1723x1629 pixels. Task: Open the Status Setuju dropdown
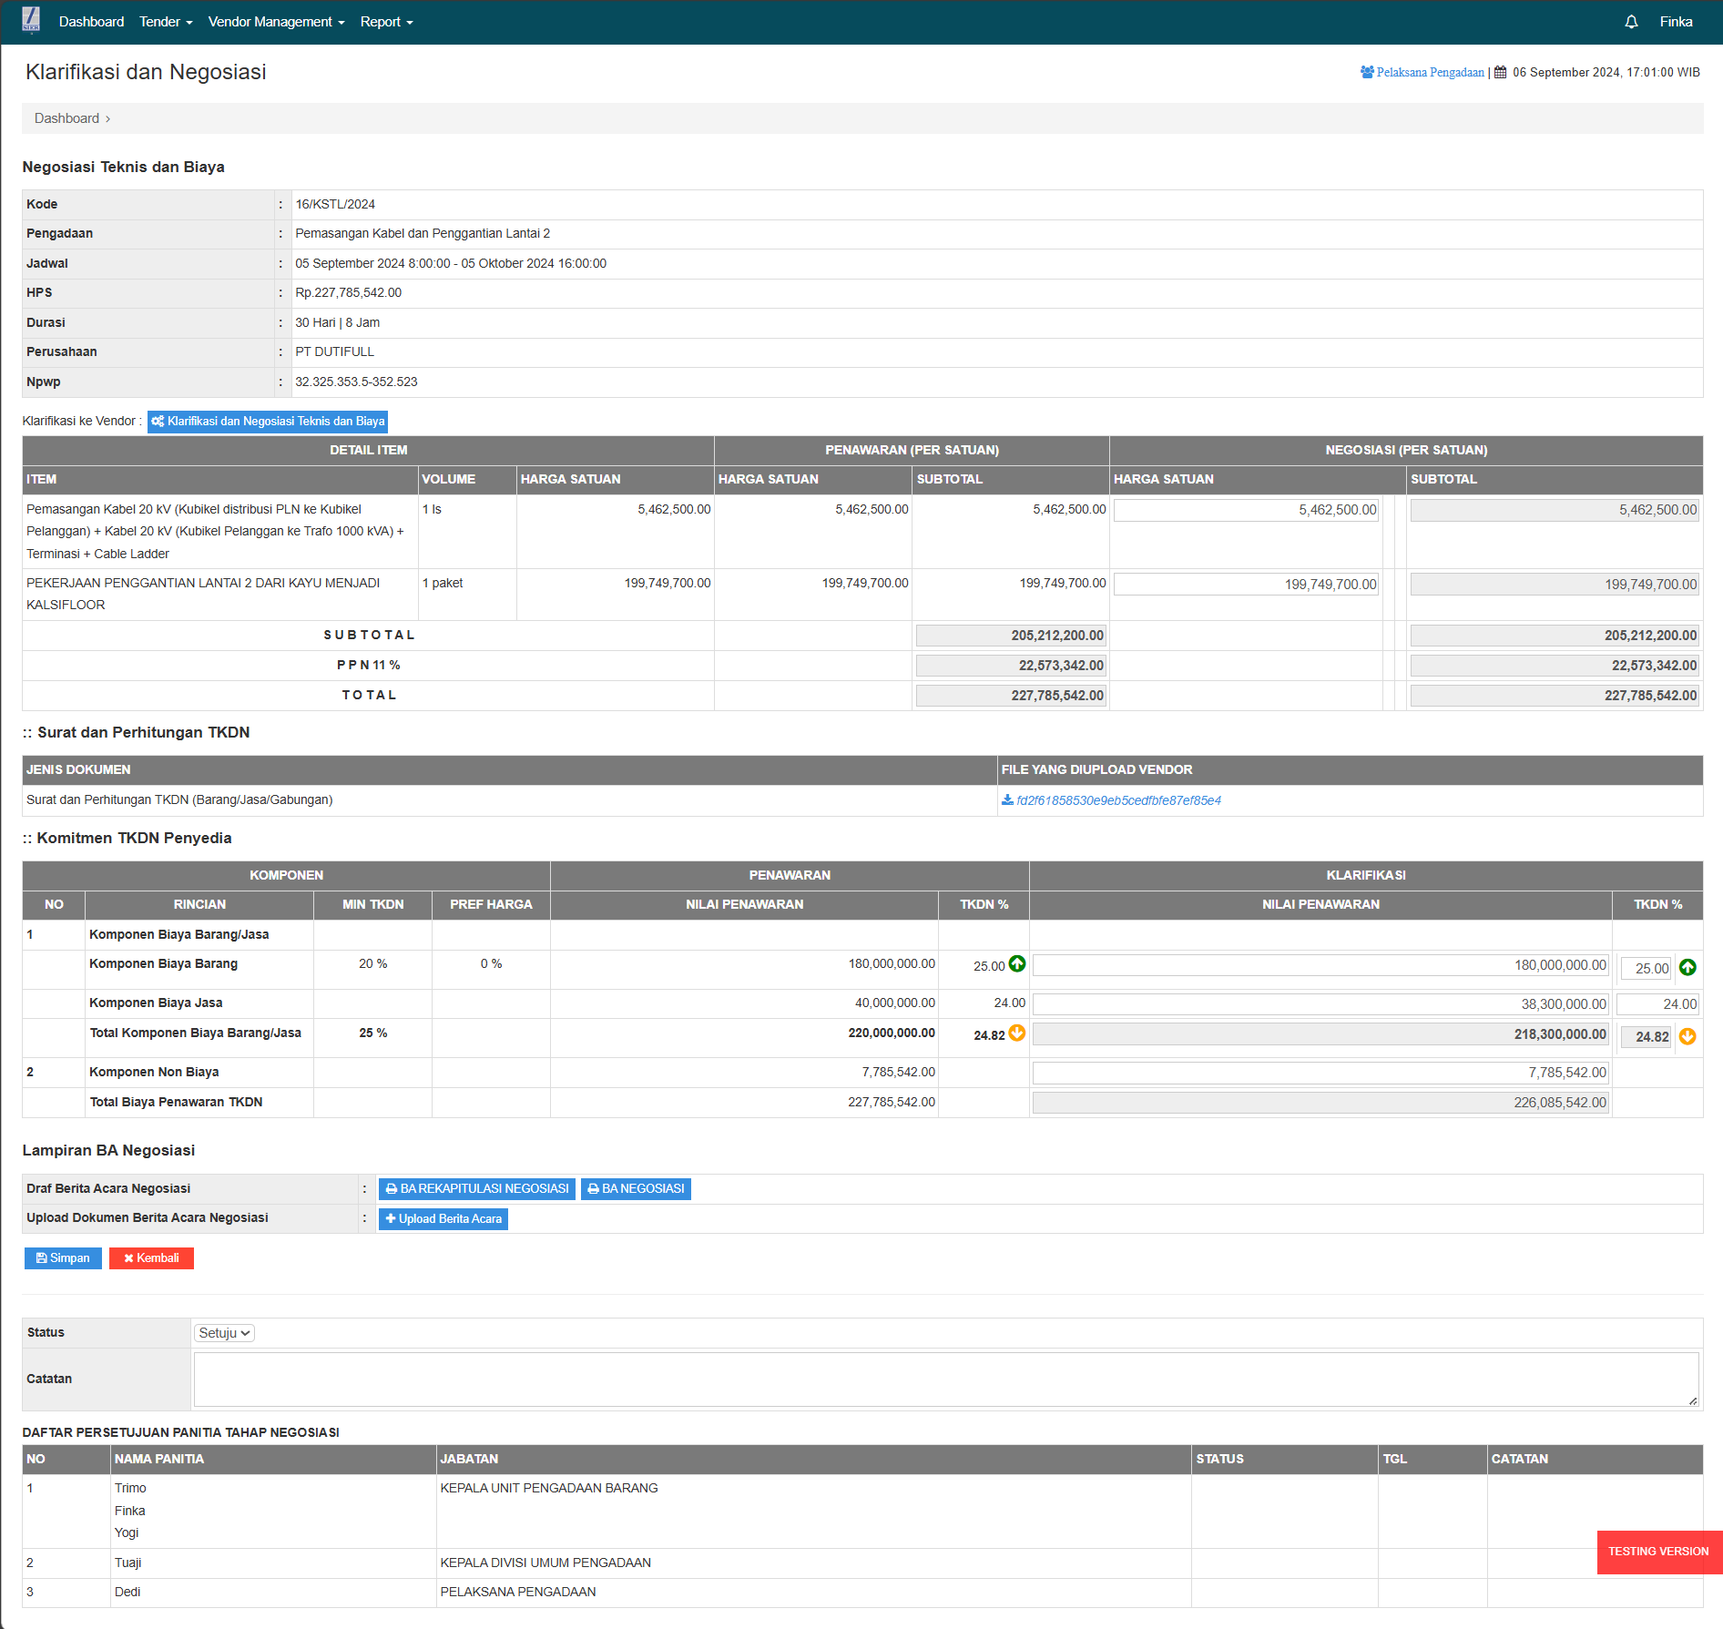point(224,1333)
